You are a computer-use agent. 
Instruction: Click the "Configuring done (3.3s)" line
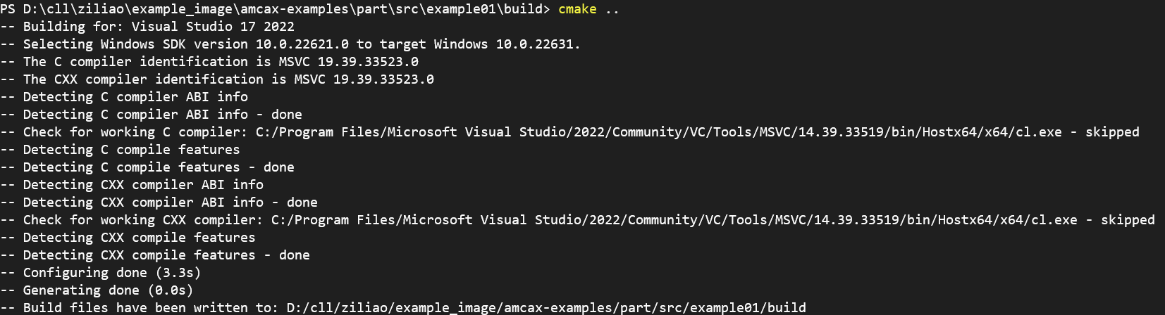coord(111,273)
